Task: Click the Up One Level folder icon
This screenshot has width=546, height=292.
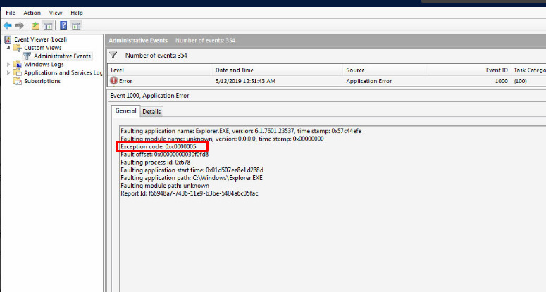Action: (35, 25)
